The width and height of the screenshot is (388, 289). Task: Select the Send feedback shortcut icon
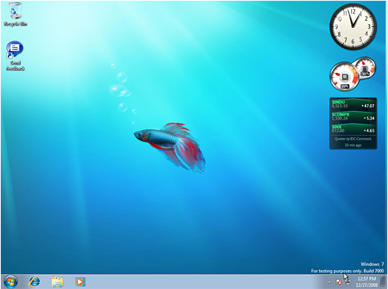coord(15,56)
